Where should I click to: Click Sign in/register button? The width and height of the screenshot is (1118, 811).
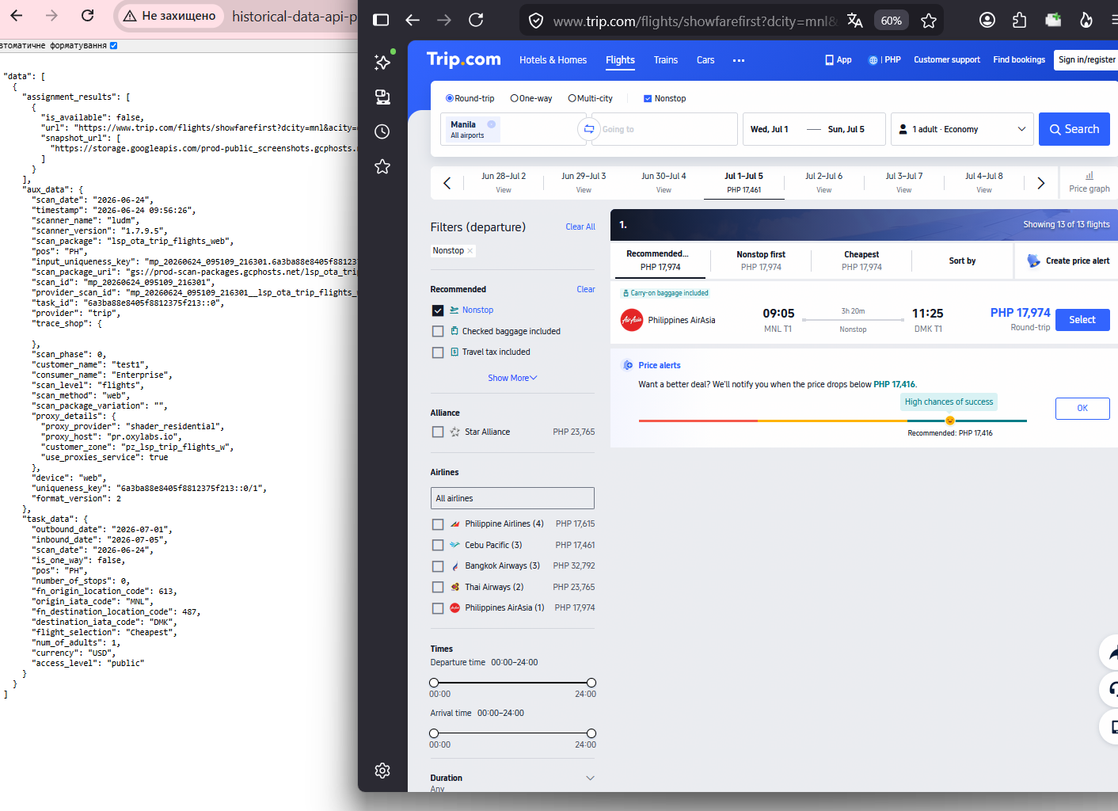coord(1087,60)
